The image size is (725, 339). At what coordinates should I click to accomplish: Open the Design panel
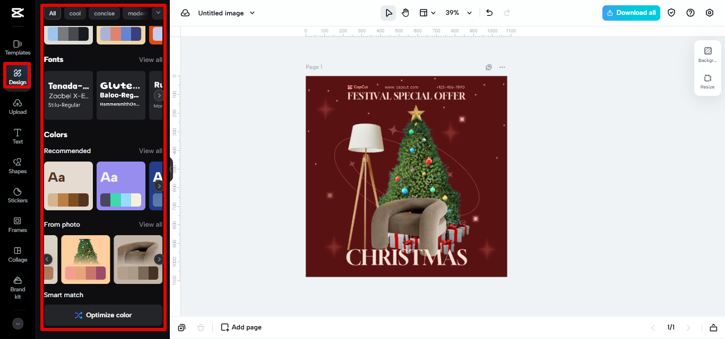point(18,76)
